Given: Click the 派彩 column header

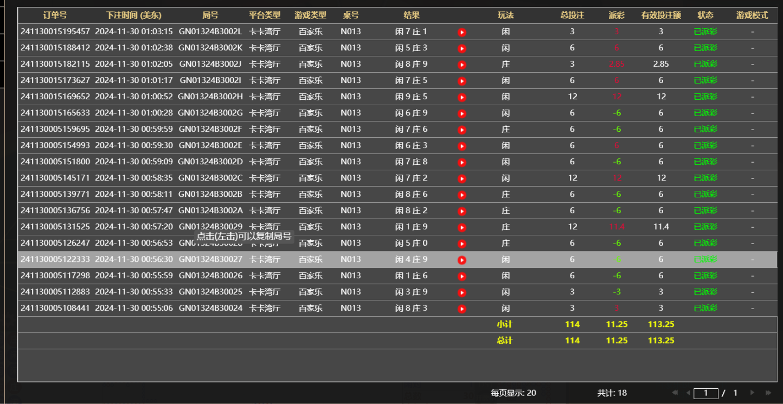Looking at the screenshot, I should point(616,15).
